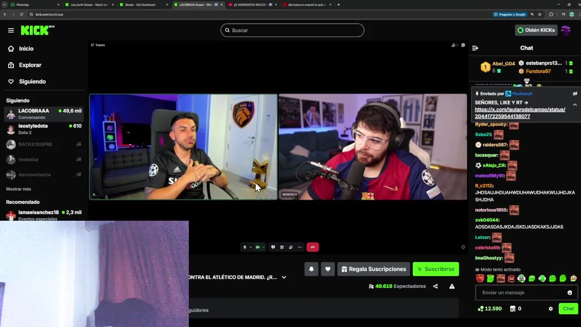Open microphone options dropdown arrow
Image resolution: width=581 pixels, height=327 pixels.
coord(250,247)
